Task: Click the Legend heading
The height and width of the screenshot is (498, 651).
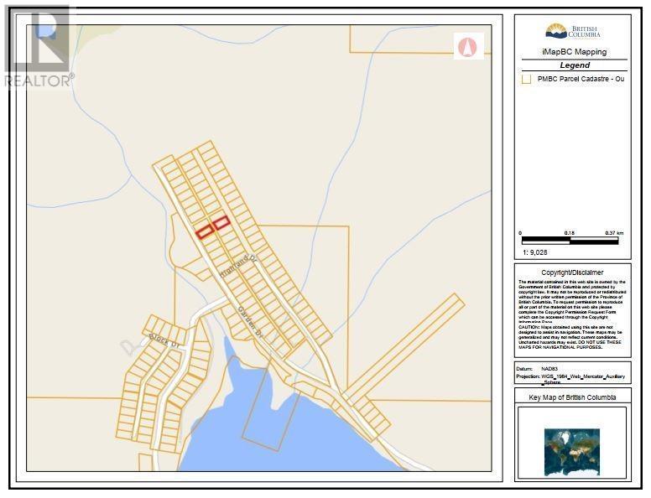Action: tap(574, 65)
